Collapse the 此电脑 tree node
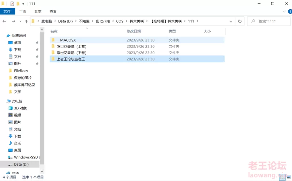 (x=3, y=101)
